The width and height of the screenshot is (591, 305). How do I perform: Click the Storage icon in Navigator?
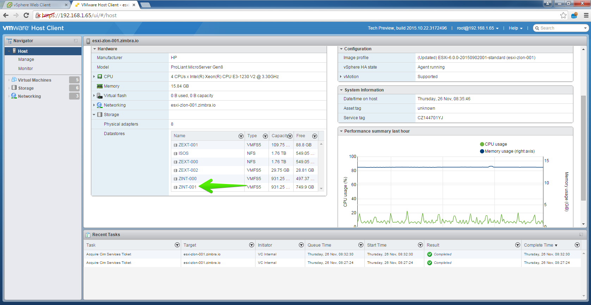(x=14, y=88)
